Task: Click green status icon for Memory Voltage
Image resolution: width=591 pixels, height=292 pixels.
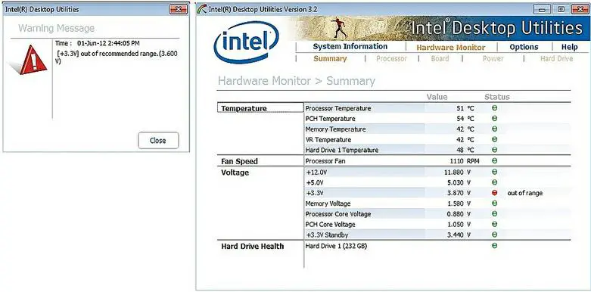Action: point(494,203)
